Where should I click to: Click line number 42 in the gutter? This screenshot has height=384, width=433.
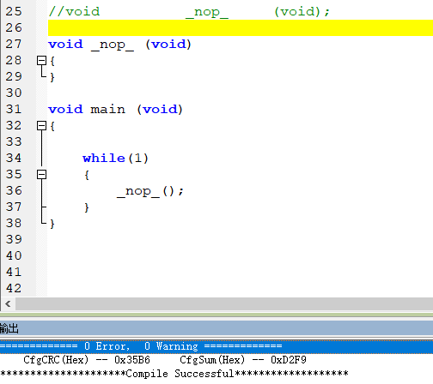14,288
